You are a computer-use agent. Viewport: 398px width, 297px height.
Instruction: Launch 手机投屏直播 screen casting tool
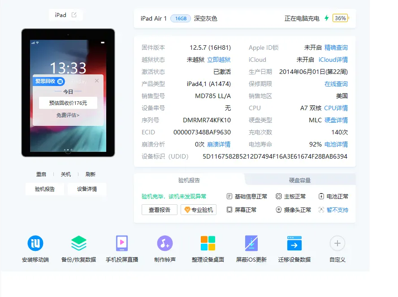[x=122, y=243]
